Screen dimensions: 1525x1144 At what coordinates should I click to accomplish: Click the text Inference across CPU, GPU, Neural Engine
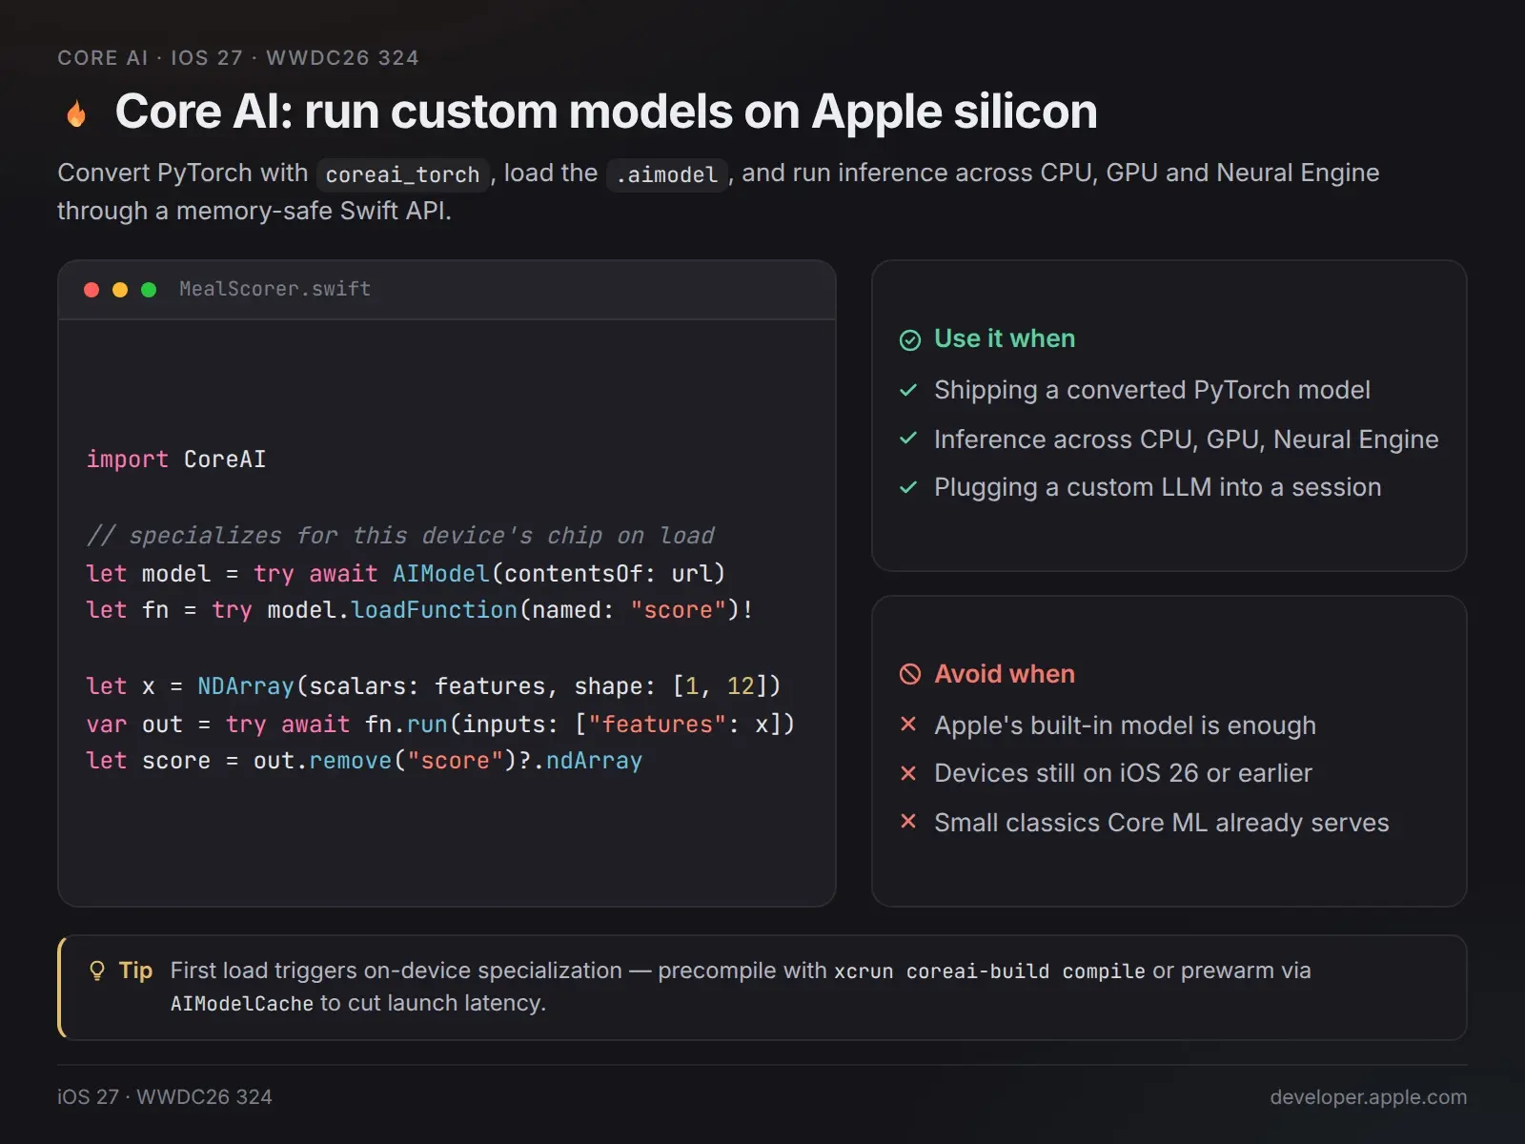[1187, 439]
